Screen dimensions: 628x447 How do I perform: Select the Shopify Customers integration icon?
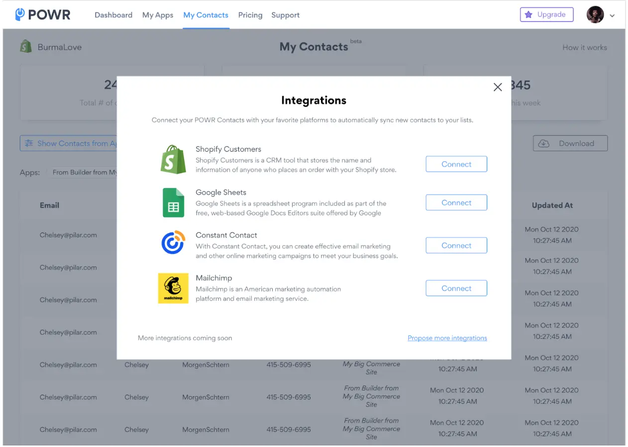click(x=173, y=159)
